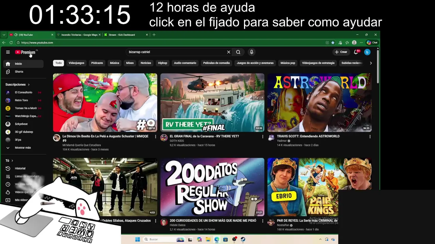Viewport: 435px width, 244px height.
Task: Reload the page in the browser
Action: (11, 43)
